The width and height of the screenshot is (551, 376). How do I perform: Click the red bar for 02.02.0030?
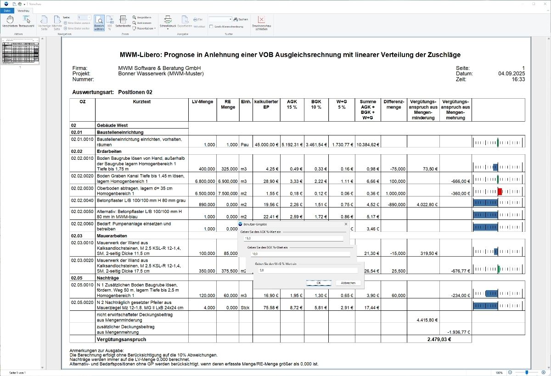(x=500, y=191)
